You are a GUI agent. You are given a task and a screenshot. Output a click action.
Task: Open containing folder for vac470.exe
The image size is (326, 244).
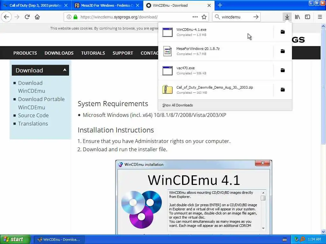click(x=283, y=70)
